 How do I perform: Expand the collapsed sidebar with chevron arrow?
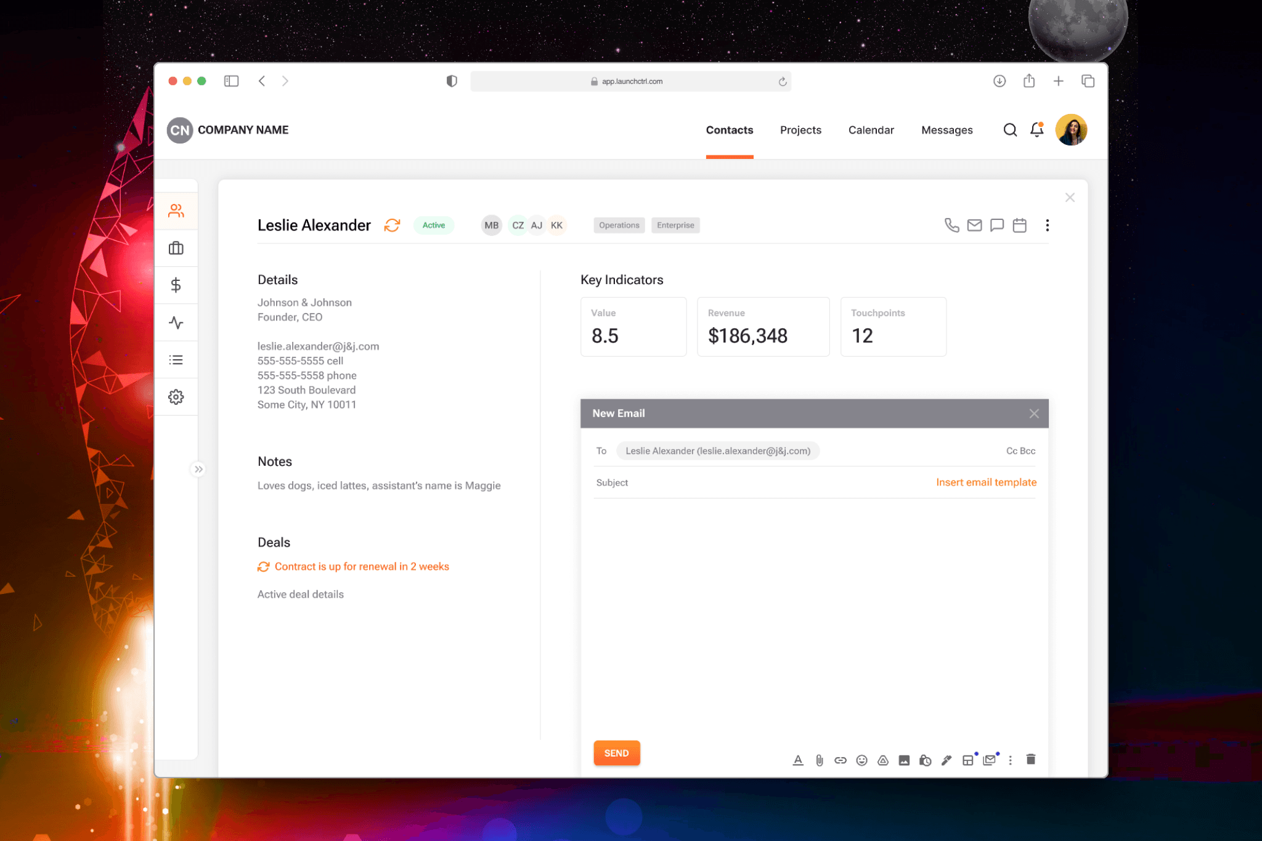pyautogui.click(x=198, y=469)
